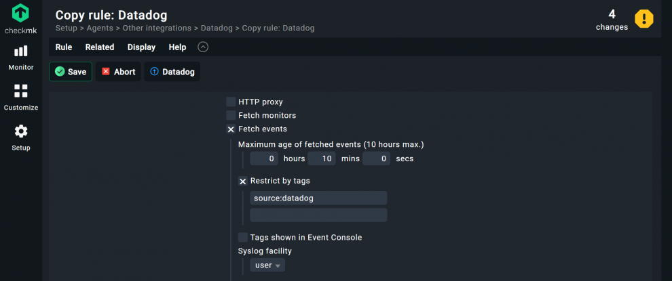672x281 pixels.
Task: Click Other integrations in the breadcrumb
Action: click(157, 28)
